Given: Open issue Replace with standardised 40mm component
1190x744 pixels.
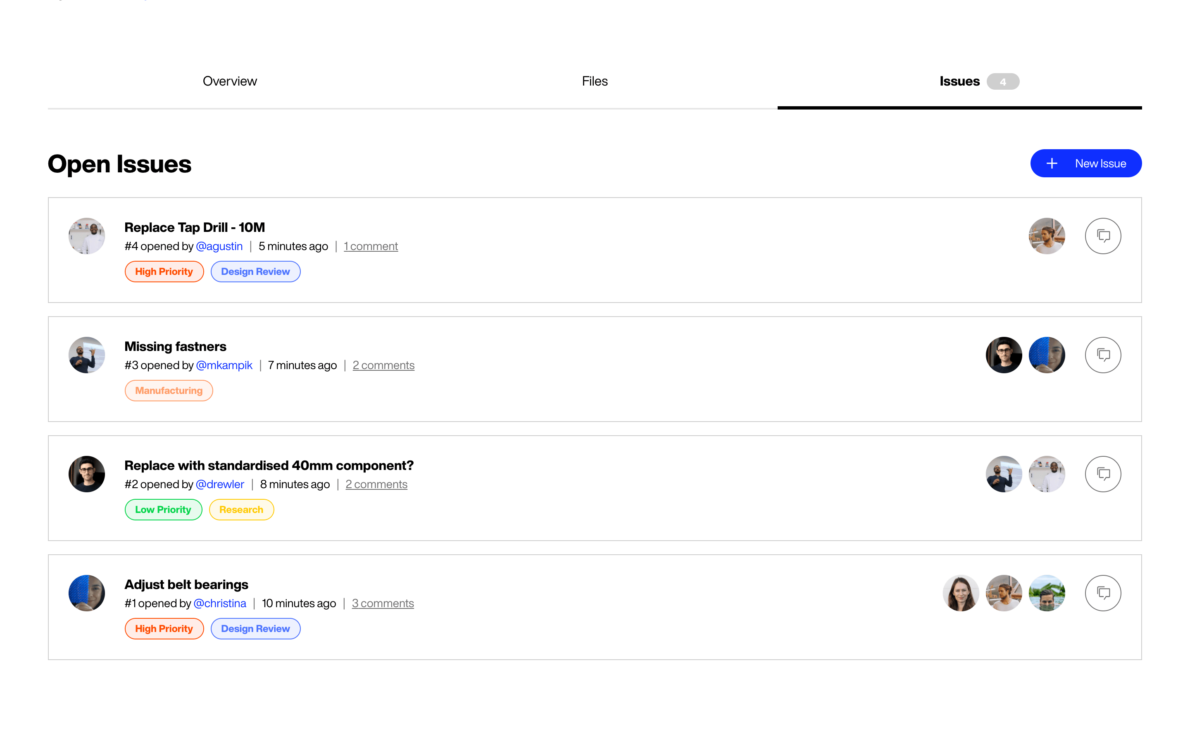Looking at the screenshot, I should 269,465.
